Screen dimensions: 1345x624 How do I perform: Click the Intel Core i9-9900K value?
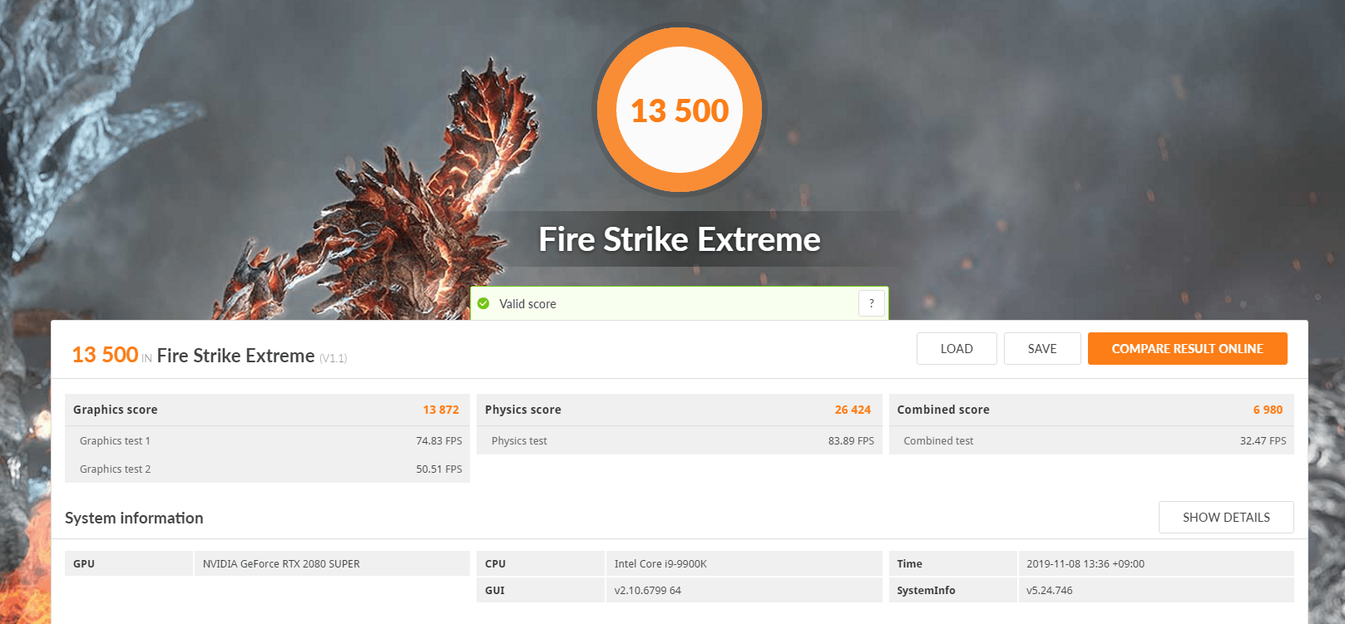pos(660,563)
